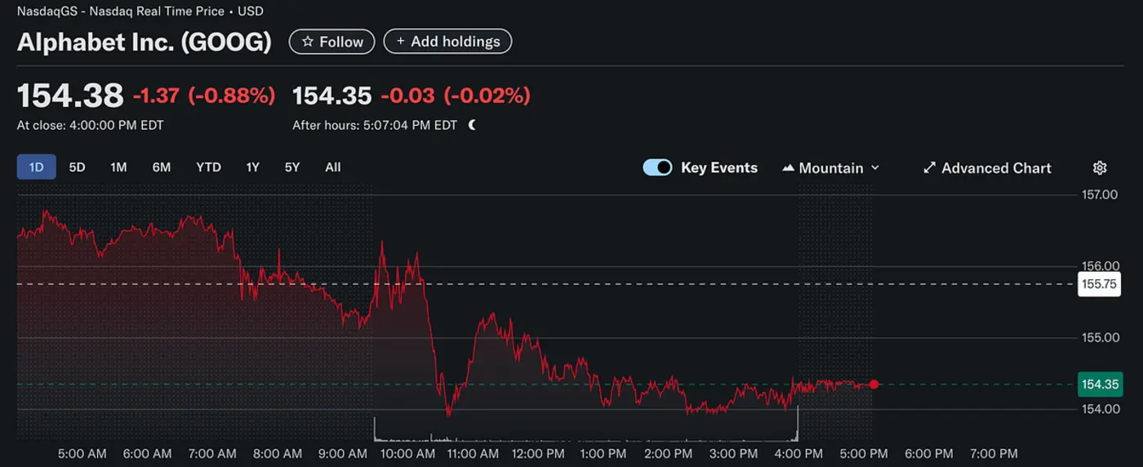Click the Alphabet Inc. (GOOG) title
This screenshot has height=467, width=1143.
tap(145, 42)
